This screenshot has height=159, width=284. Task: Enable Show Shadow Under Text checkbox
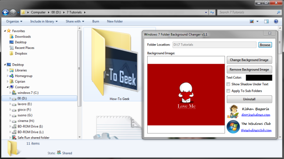[228, 84]
